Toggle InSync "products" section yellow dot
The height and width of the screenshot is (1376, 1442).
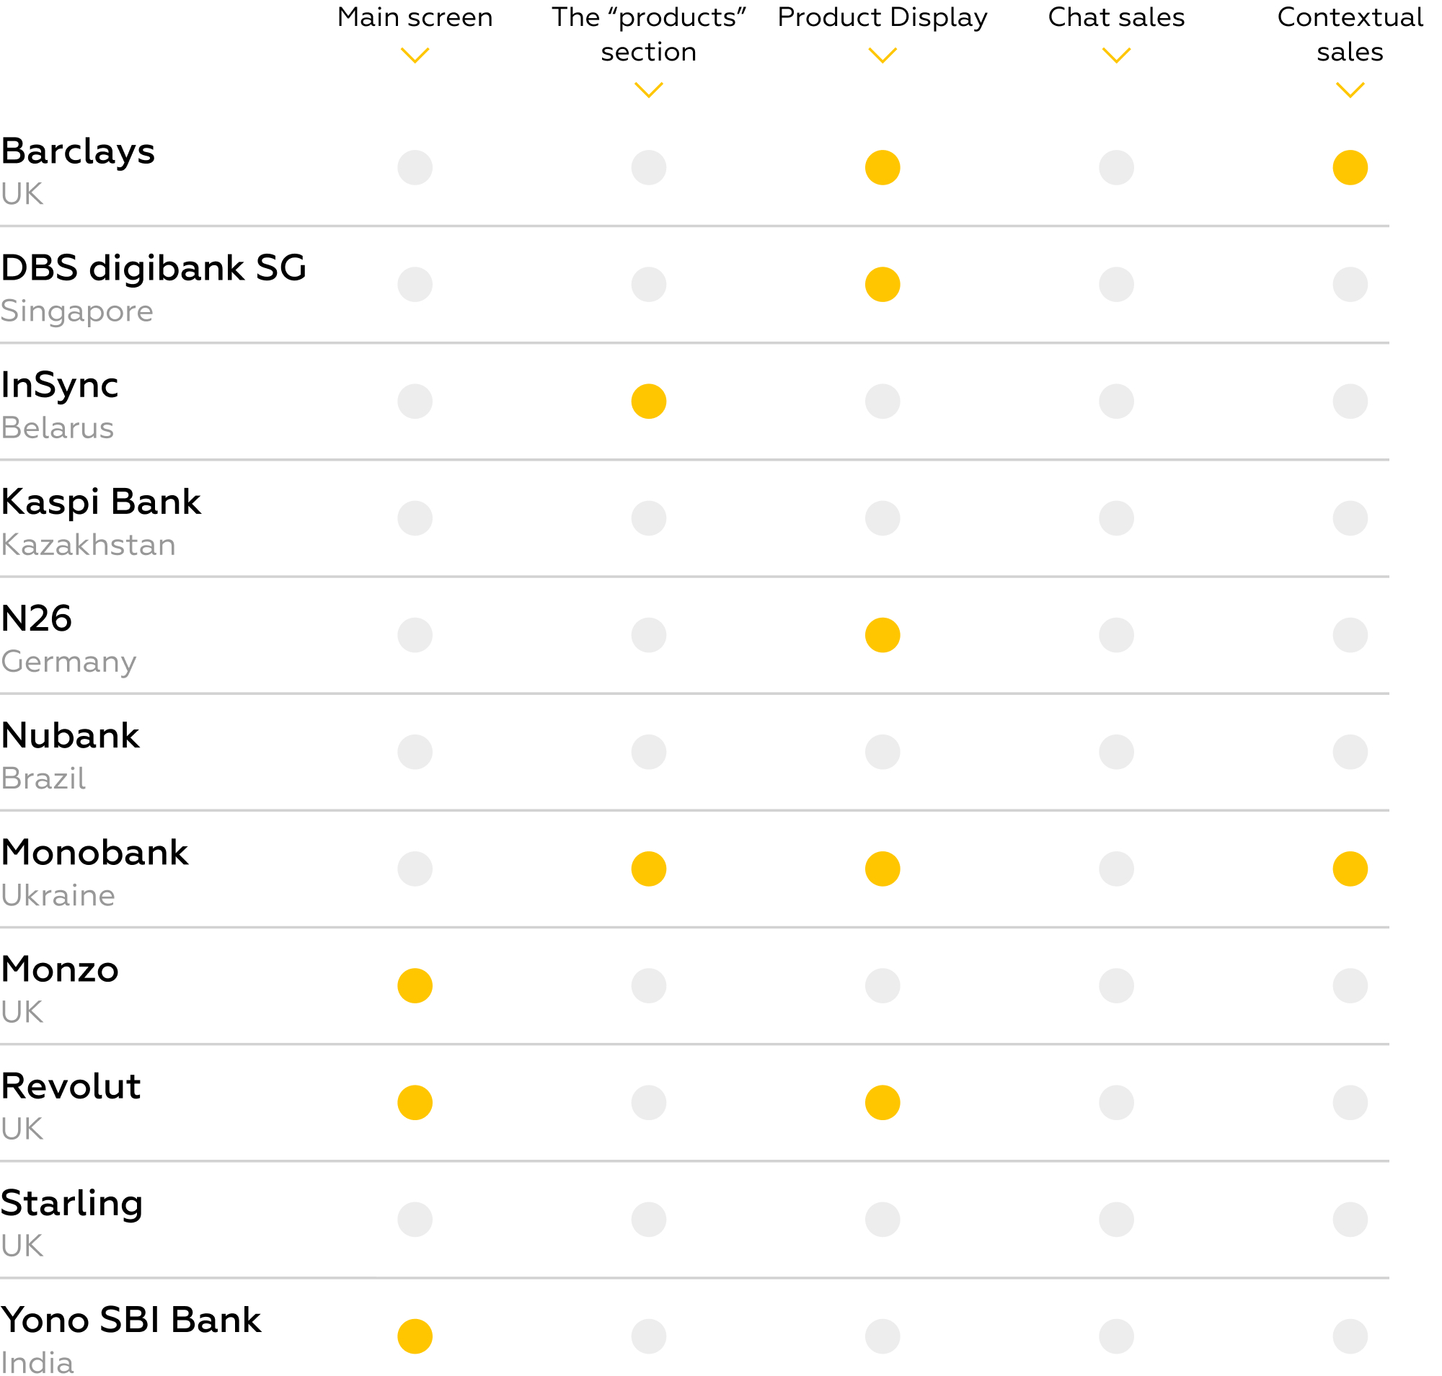pos(648,401)
